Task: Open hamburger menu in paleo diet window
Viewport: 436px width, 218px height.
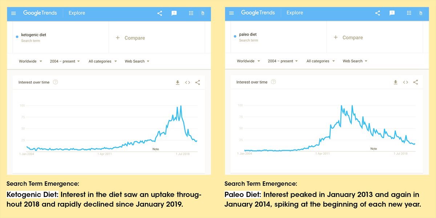Action: coord(231,13)
